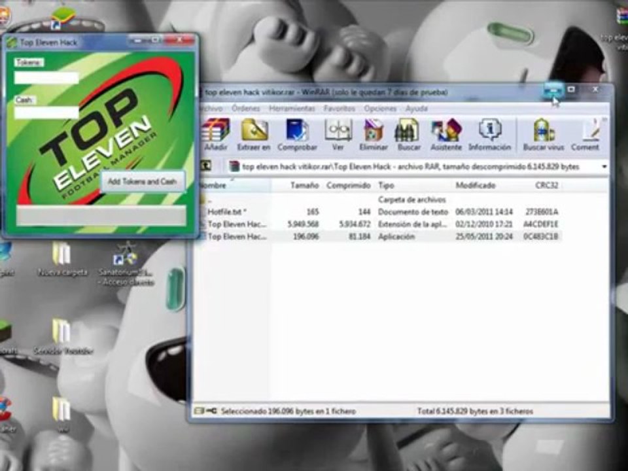Viewport: 628px width, 471px height.
Task: Open the Ayuda menu
Action: [x=417, y=109]
